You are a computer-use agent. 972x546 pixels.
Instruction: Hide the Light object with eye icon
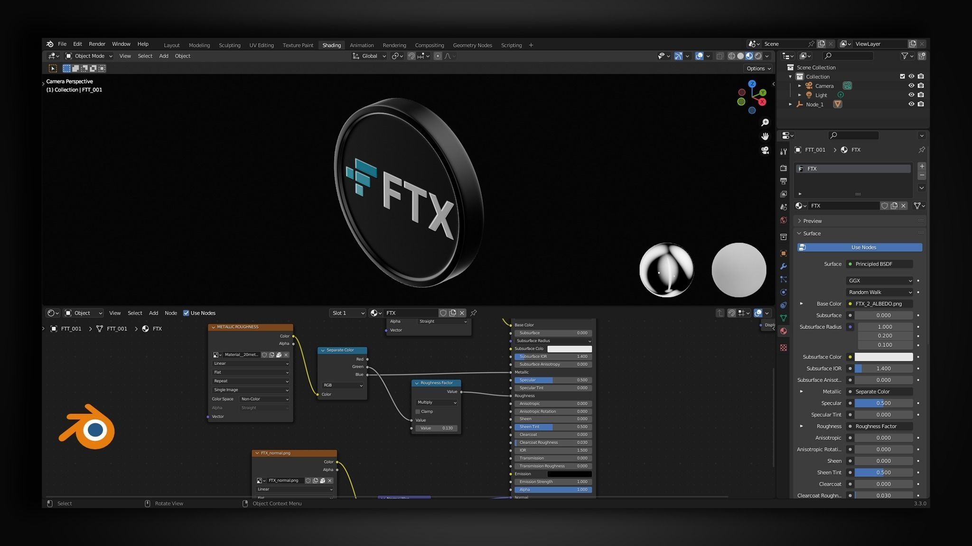(911, 95)
